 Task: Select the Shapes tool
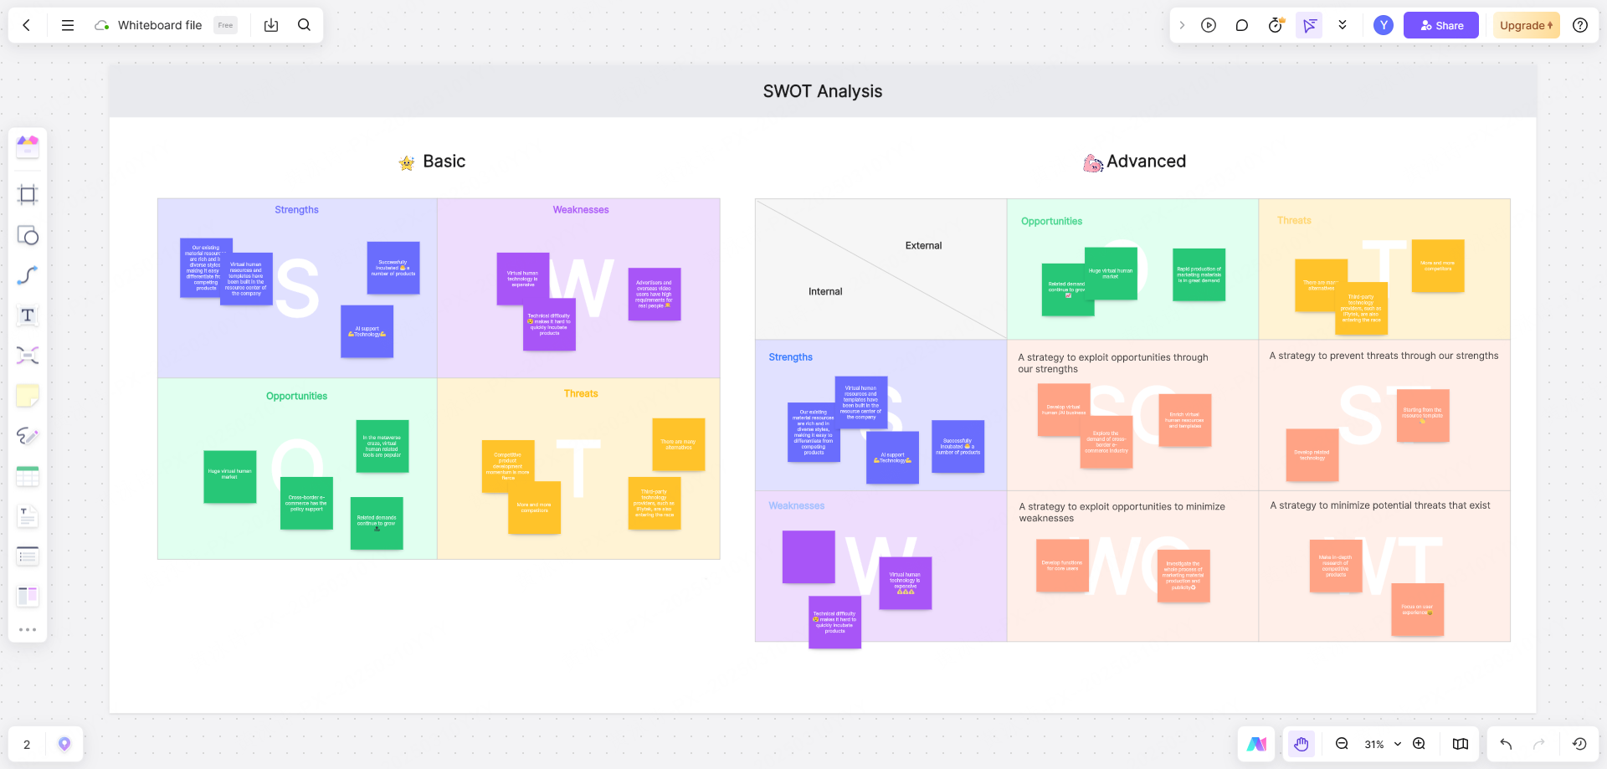coord(28,235)
